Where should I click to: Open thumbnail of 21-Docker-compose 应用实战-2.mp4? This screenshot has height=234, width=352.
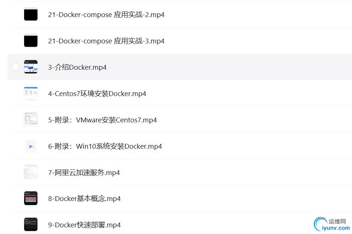click(31, 14)
